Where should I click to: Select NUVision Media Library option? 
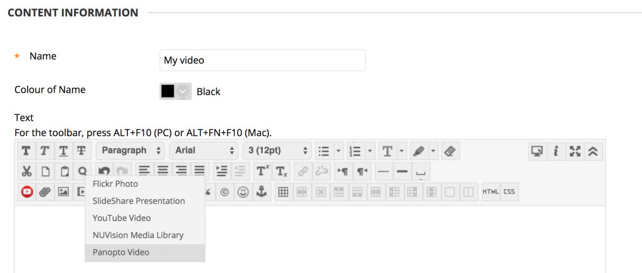(x=138, y=235)
